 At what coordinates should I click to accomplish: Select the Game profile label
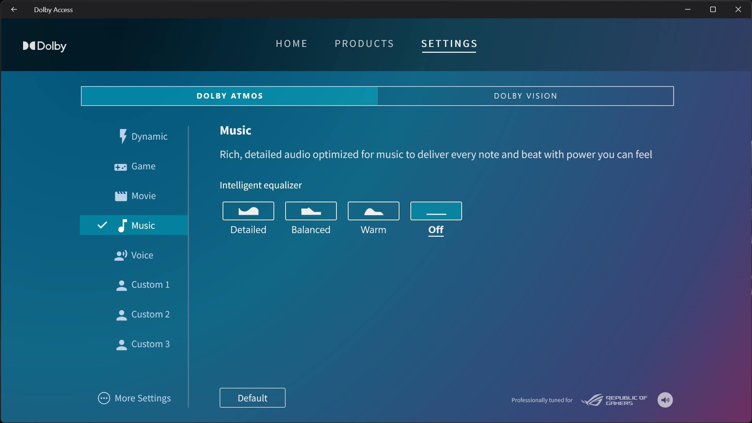pyautogui.click(x=144, y=166)
